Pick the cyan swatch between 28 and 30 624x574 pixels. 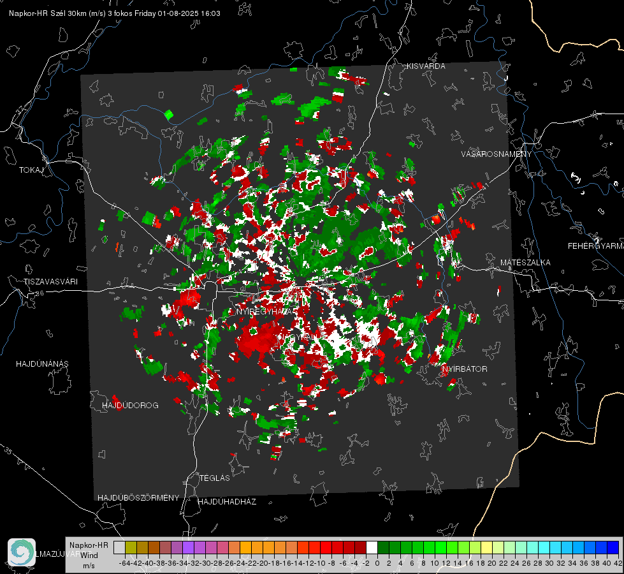pos(544,547)
